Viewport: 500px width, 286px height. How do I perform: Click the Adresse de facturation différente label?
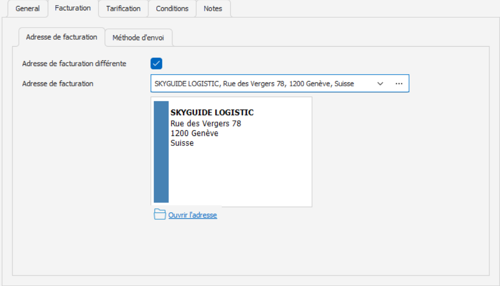click(x=74, y=64)
